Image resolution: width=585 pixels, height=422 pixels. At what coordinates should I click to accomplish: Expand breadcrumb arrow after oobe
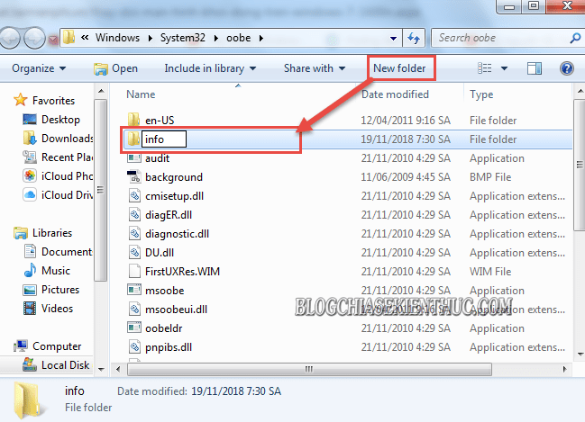261,38
